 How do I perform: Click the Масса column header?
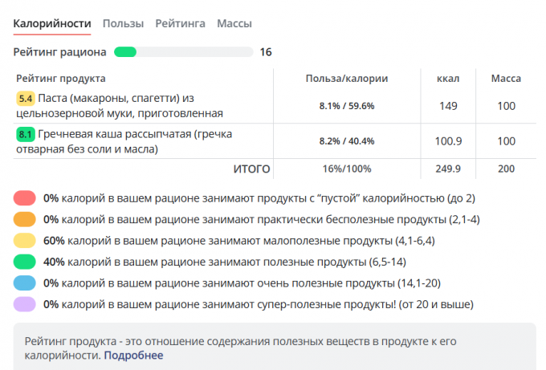tap(506, 79)
